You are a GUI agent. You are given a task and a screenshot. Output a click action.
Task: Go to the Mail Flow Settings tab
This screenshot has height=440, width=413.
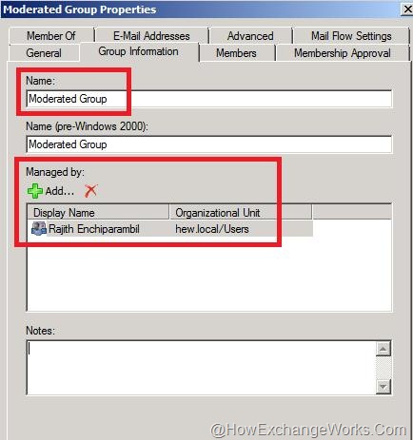tap(351, 36)
